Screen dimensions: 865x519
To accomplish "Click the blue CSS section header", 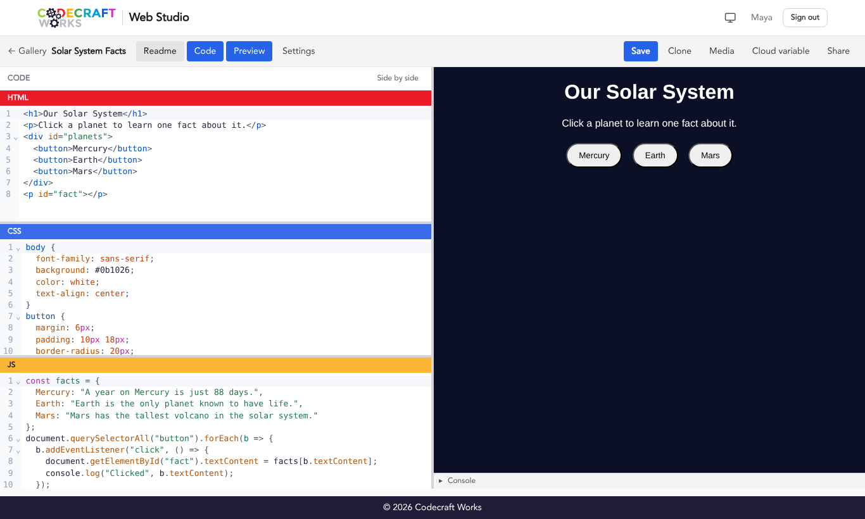I will (x=215, y=232).
